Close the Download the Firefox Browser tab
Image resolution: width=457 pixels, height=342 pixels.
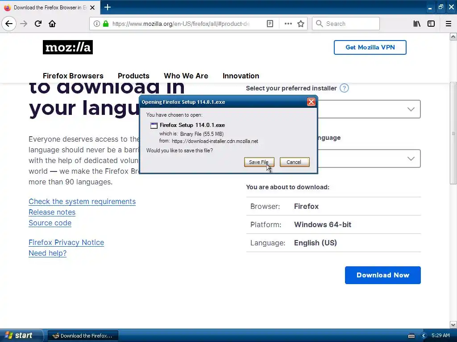point(92,8)
